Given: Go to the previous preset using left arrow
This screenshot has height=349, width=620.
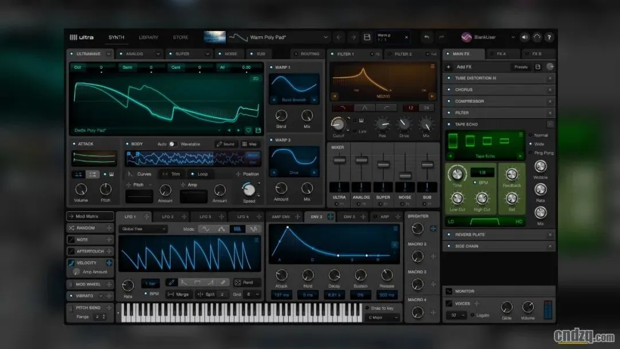Looking at the screenshot, I should [339, 37].
